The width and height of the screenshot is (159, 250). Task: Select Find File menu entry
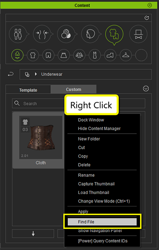pos(102,222)
